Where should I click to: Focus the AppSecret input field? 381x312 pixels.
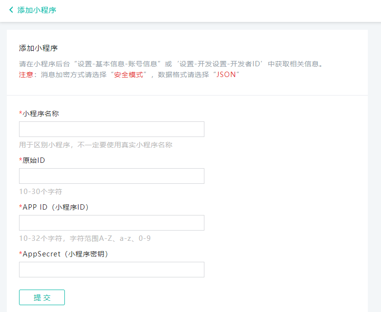[x=111, y=270]
